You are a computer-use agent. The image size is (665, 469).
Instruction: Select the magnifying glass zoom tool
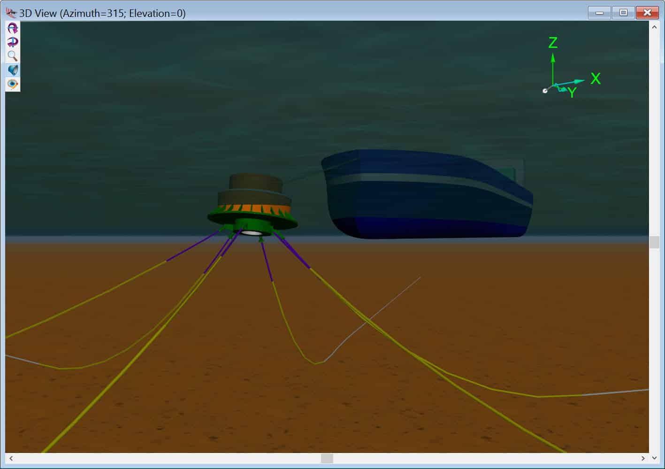click(13, 56)
